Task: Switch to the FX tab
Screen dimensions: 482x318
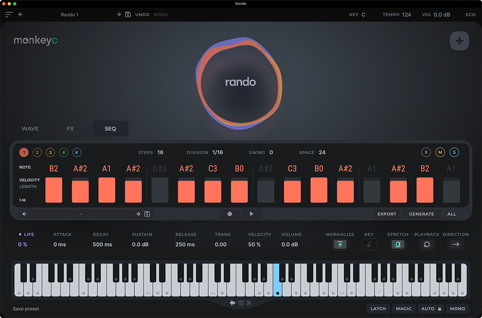Action: (70, 129)
